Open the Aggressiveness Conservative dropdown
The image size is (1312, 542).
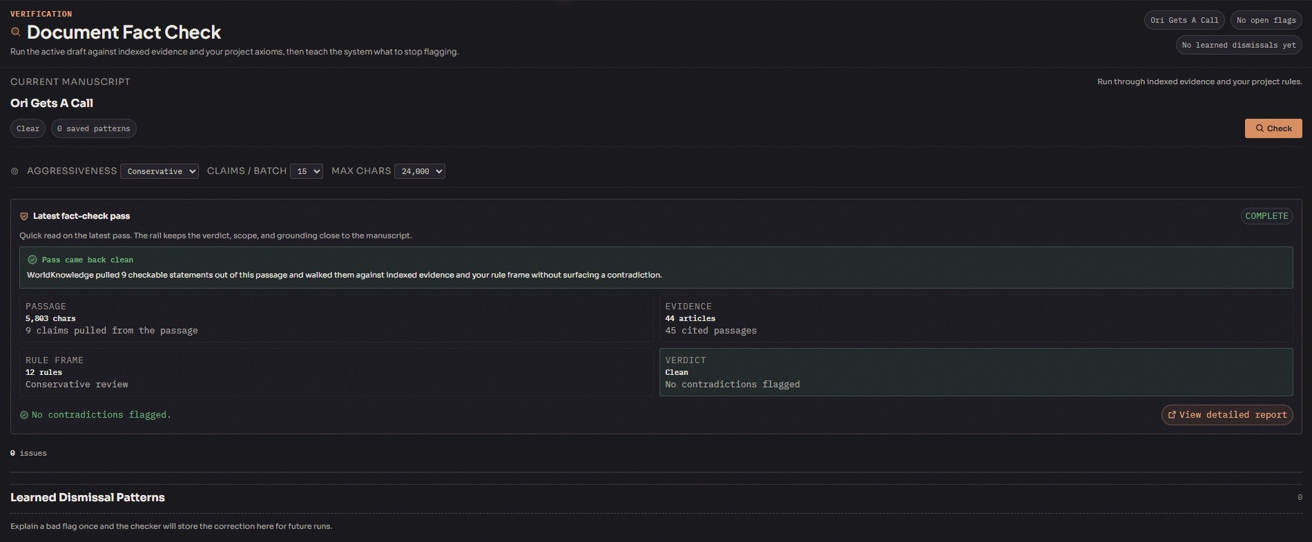pos(160,171)
